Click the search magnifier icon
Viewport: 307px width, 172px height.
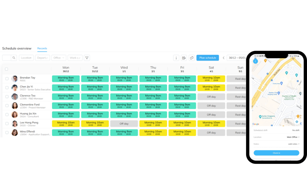pyautogui.click(x=14, y=58)
